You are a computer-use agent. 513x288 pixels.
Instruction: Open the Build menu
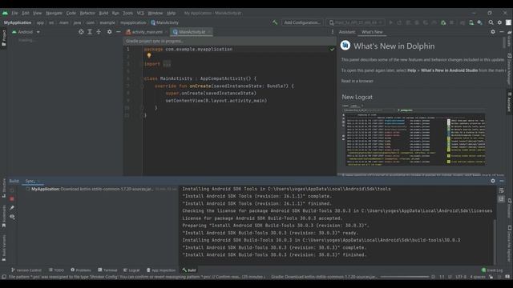point(103,13)
